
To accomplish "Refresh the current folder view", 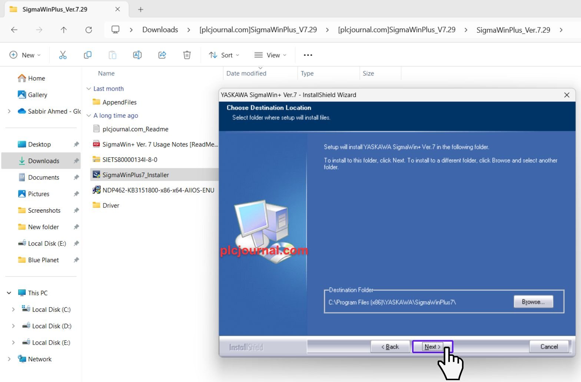I will point(89,30).
